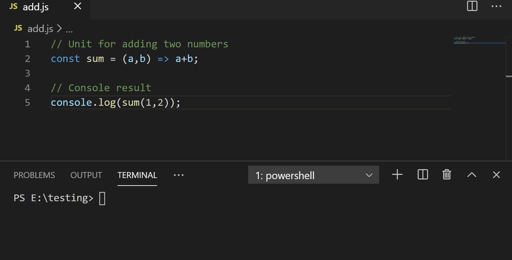Click the terminal prompt after PS E:\testing>
This screenshot has width=512, height=260.
pos(102,198)
